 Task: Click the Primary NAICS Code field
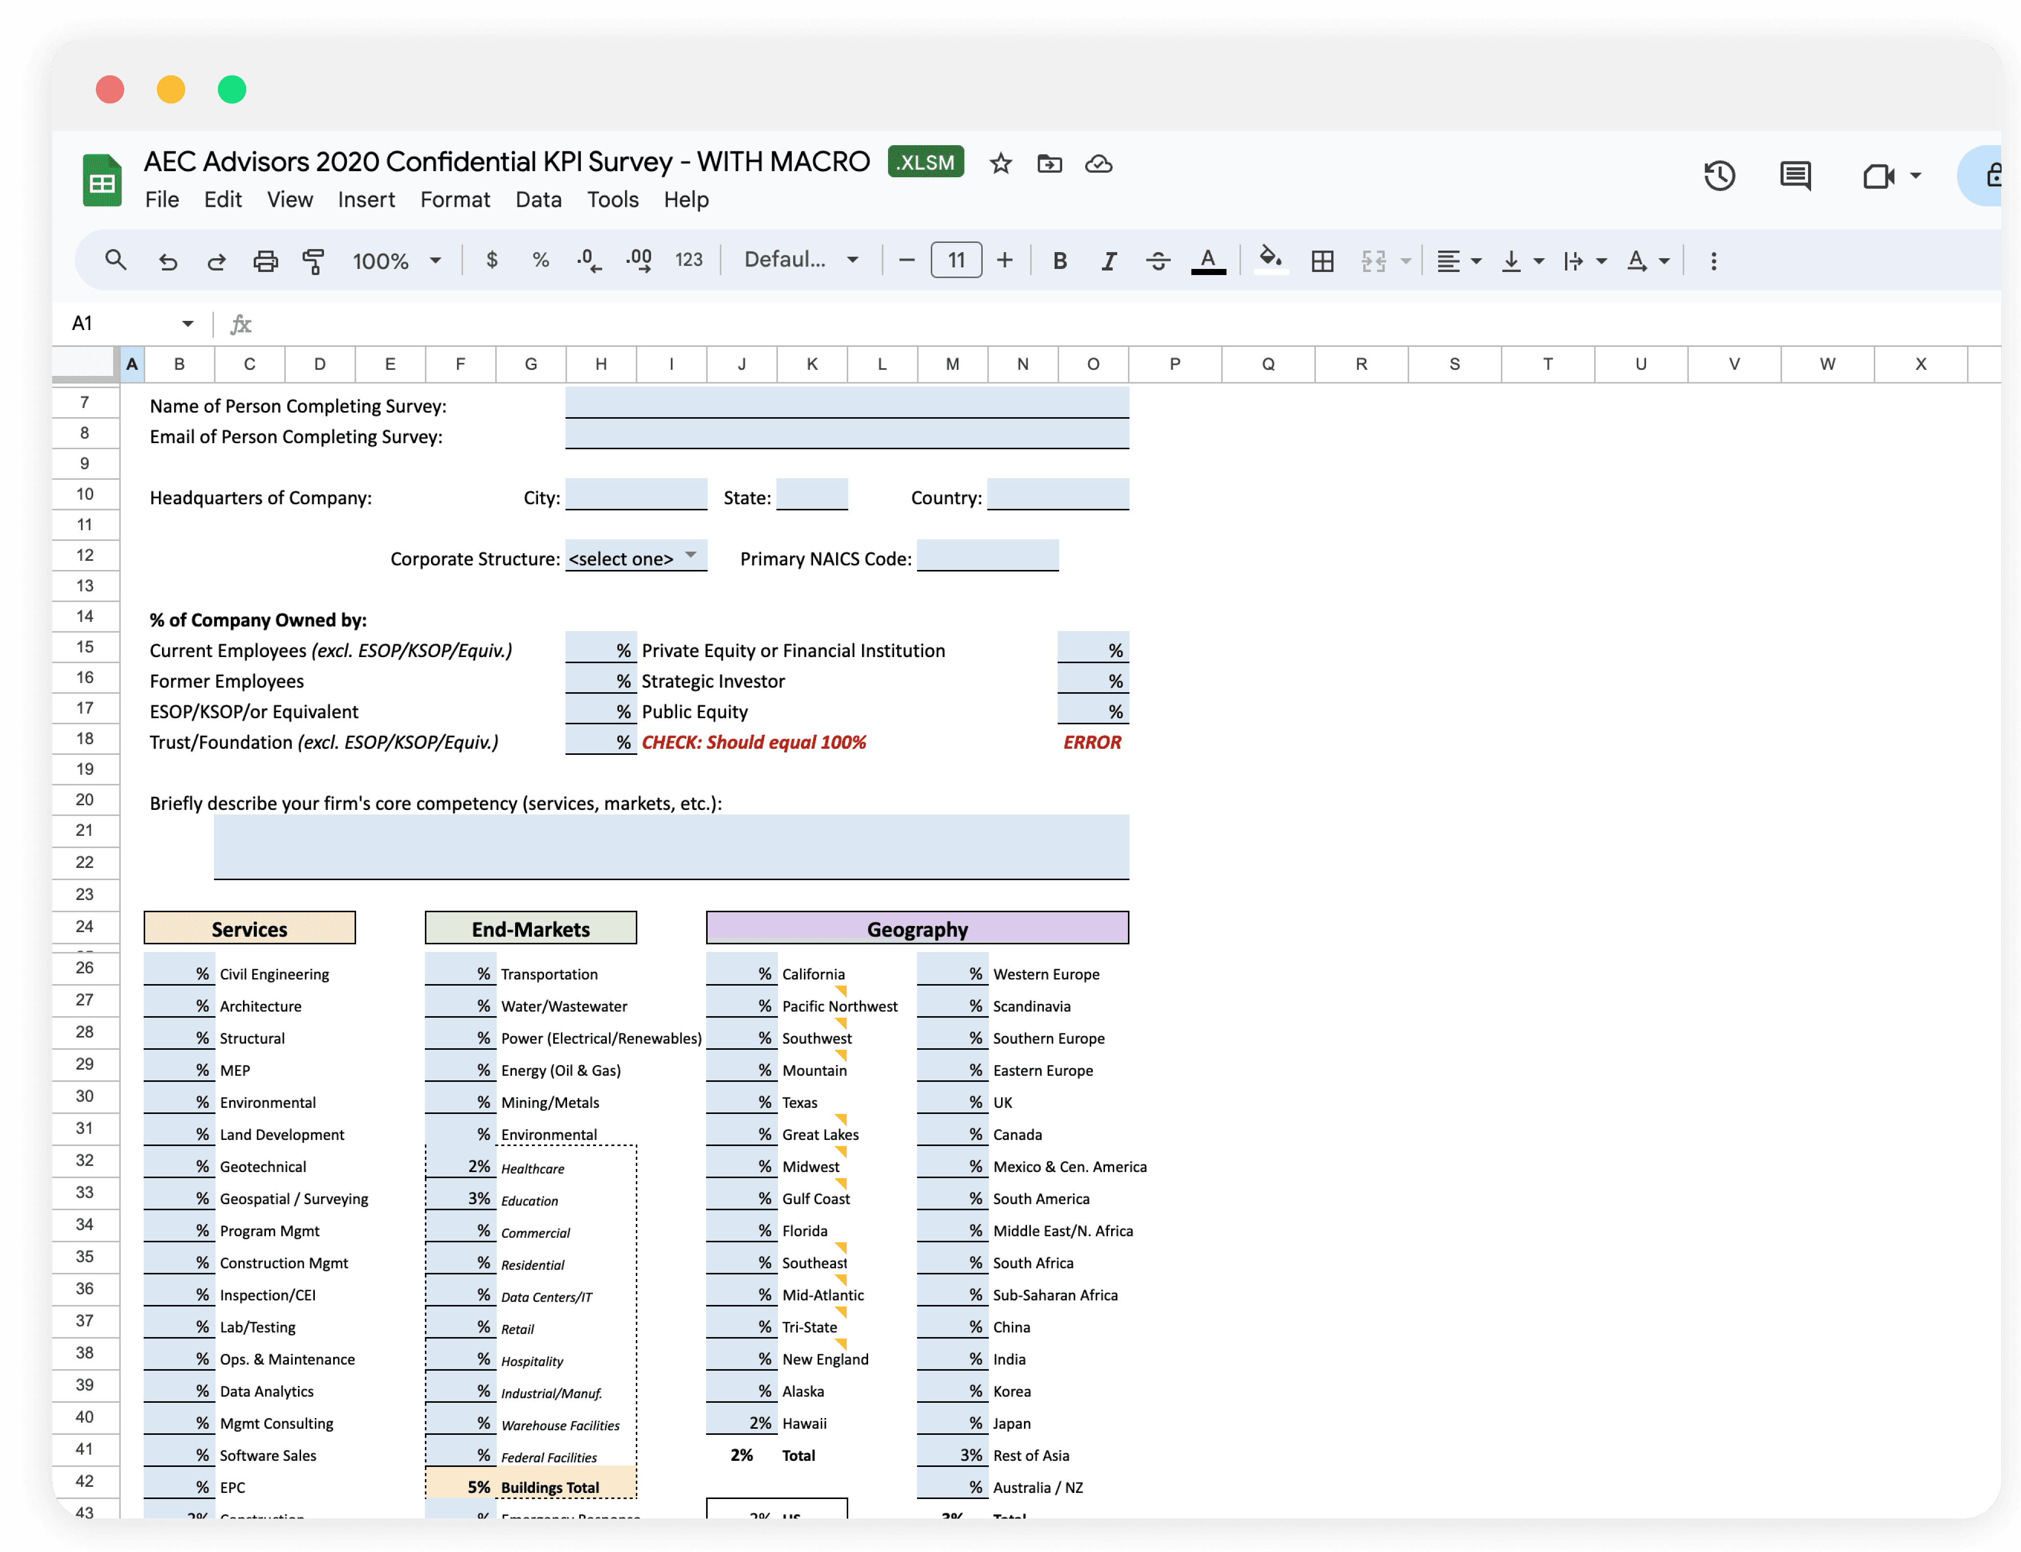(x=987, y=556)
